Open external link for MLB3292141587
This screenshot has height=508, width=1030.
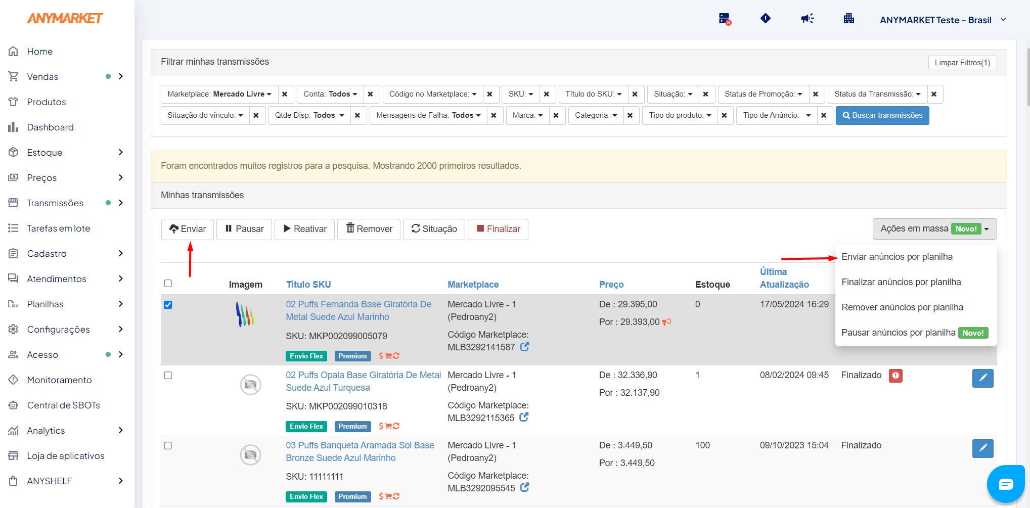[x=525, y=347]
